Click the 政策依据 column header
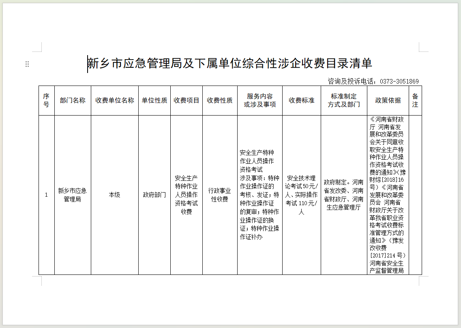This screenshot has height=328, width=461. [x=388, y=100]
